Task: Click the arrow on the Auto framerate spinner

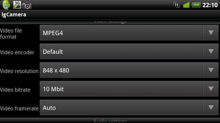Action: [x=211, y=107]
